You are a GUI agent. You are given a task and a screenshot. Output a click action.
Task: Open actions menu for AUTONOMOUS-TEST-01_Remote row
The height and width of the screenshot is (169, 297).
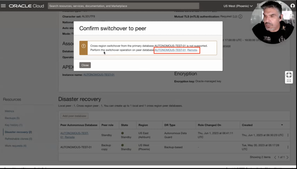(x=288, y=135)
